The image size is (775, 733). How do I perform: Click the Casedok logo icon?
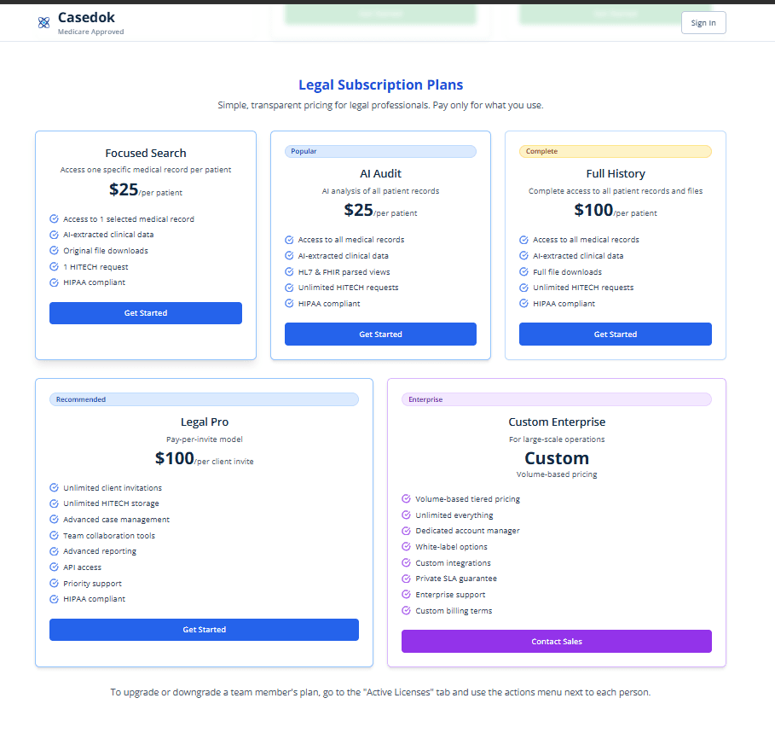(44, 22)
